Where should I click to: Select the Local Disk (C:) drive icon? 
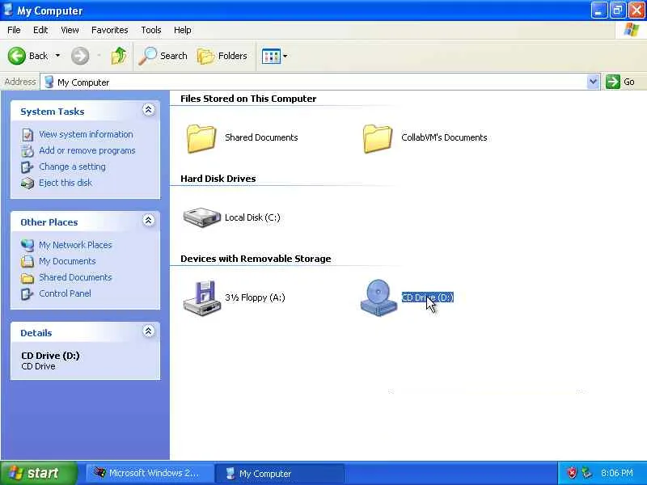(x=201, y=217)
